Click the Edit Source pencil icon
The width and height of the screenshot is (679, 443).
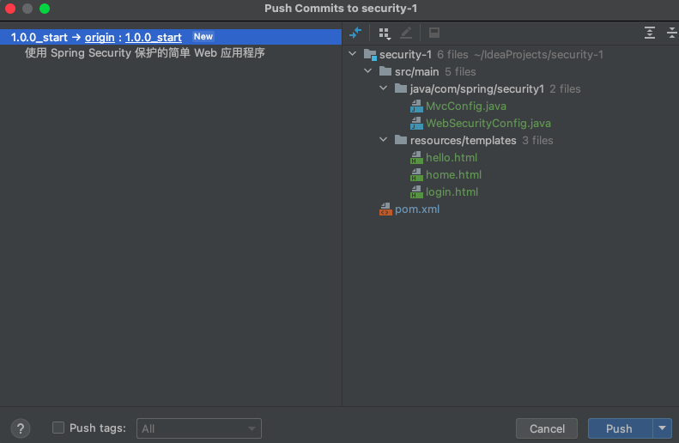coord(406,33)
